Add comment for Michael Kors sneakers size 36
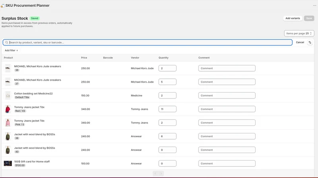 coord(227,68)
